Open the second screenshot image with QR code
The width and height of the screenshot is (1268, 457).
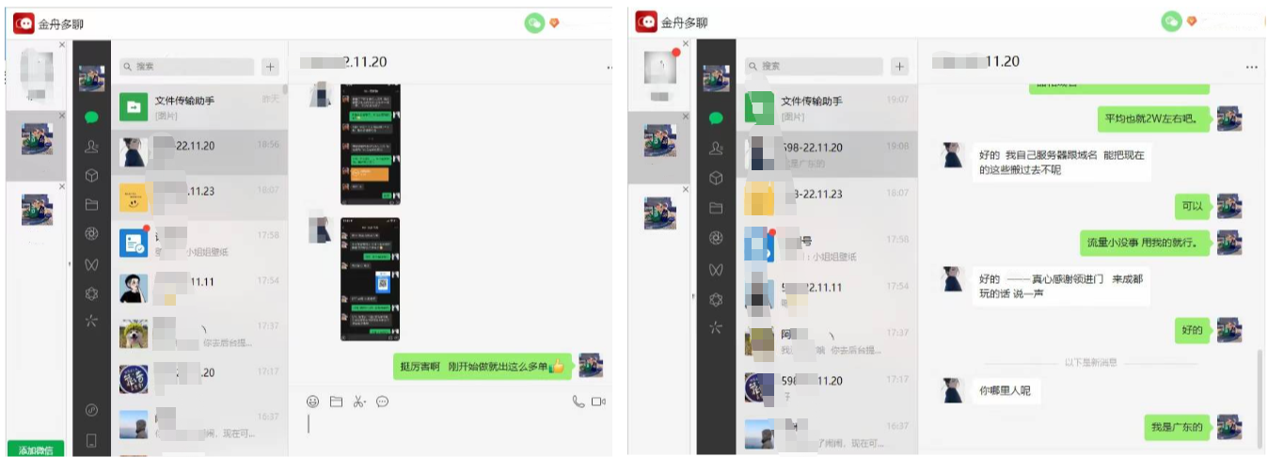370,278
